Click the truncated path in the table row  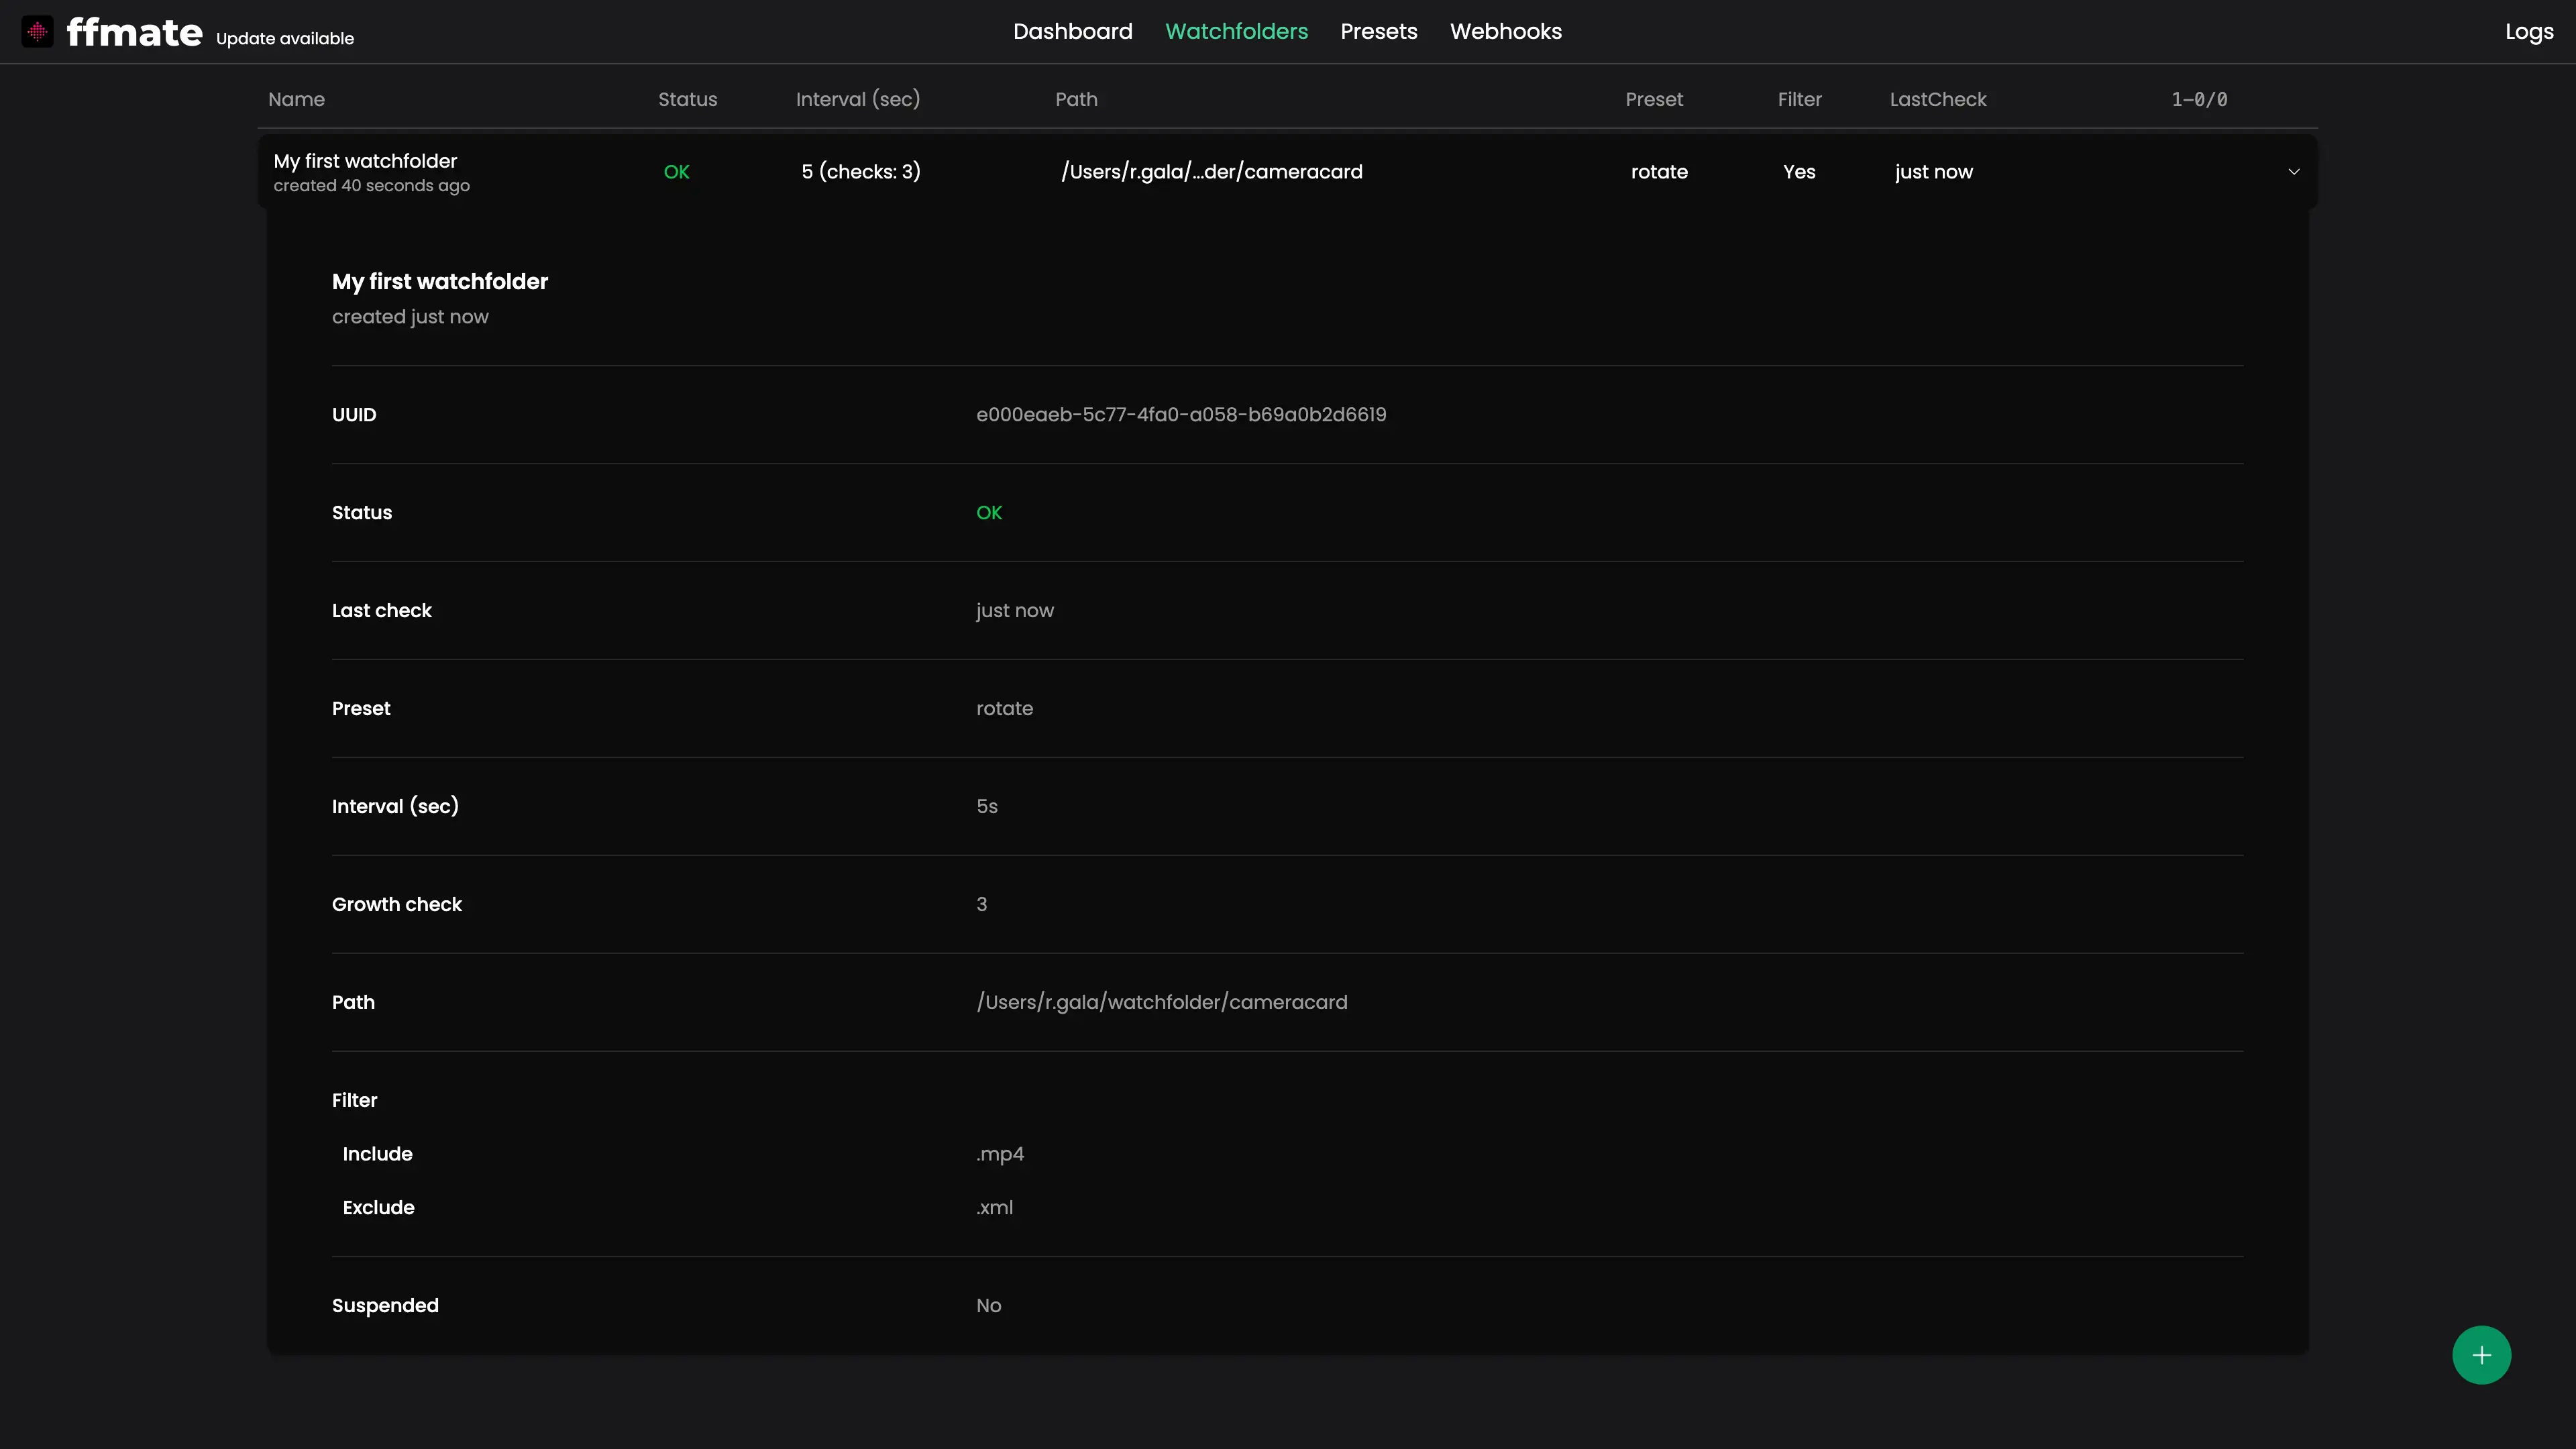pos(1211,172)
